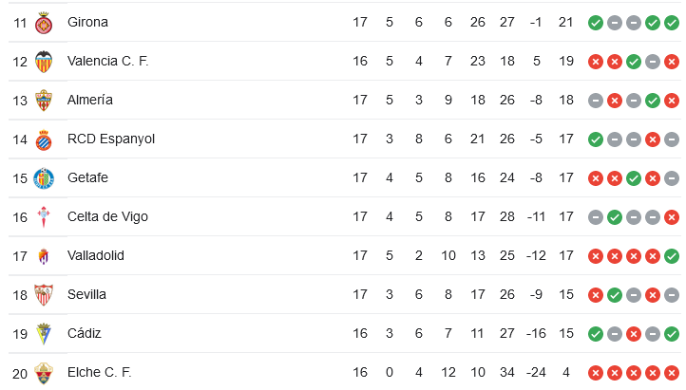The height and width of the screenshot is (390, 686).
Task: Click Almería's green win result icon
Action: (653, 101)
